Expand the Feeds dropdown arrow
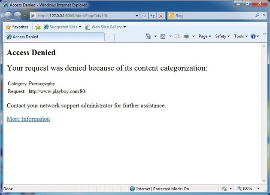The image size is (270, 195). [x=170, y=36]
